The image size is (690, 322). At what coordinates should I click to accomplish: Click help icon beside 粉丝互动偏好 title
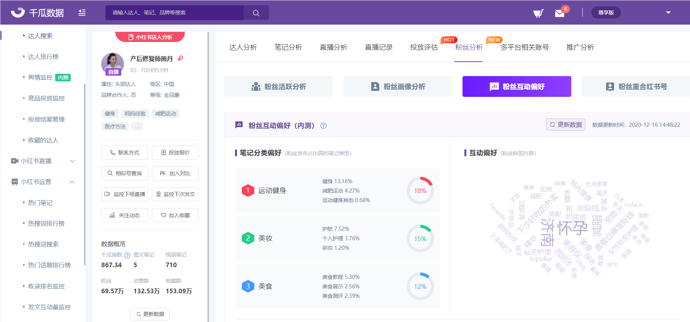coord(323,126)
